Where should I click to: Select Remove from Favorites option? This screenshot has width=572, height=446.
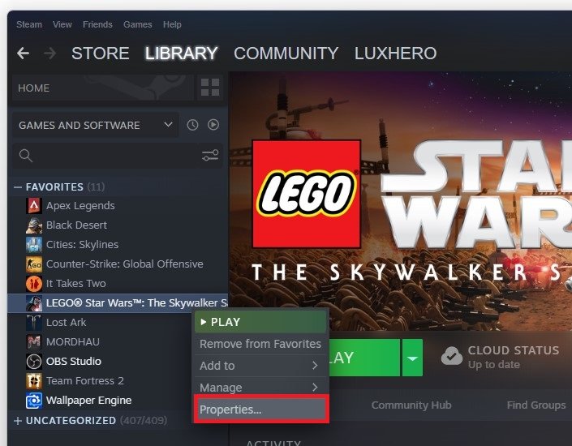260,344
